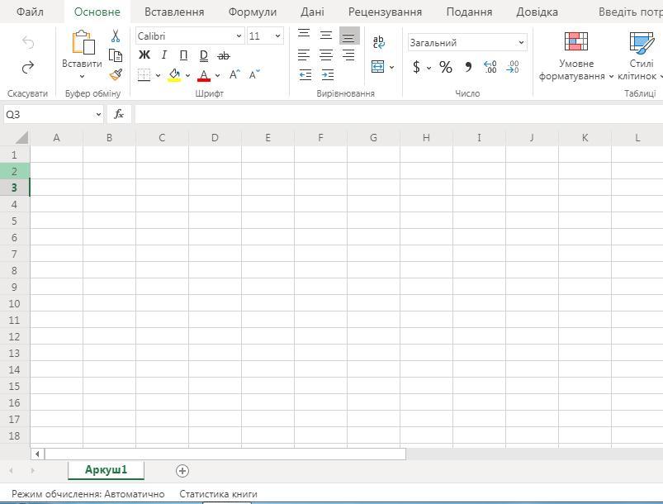Align text right
Image resolution: width=663 pixels, height=504 pixels.
[x=348, y=55]
